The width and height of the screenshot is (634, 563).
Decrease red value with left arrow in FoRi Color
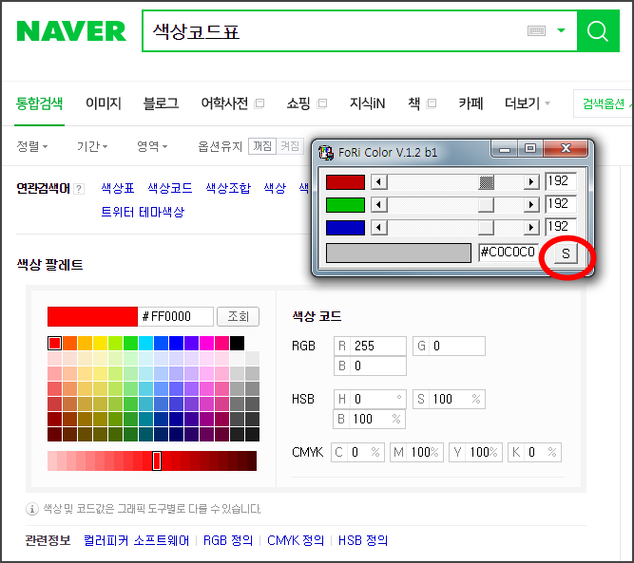tap(379, 181)
